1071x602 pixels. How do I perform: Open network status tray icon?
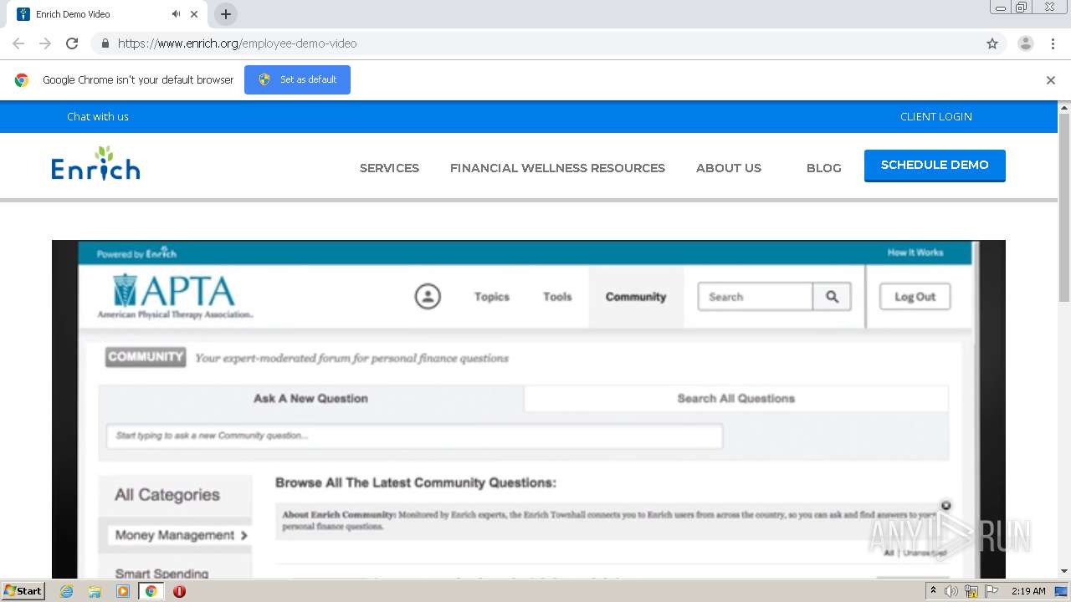tap(971, 591)
